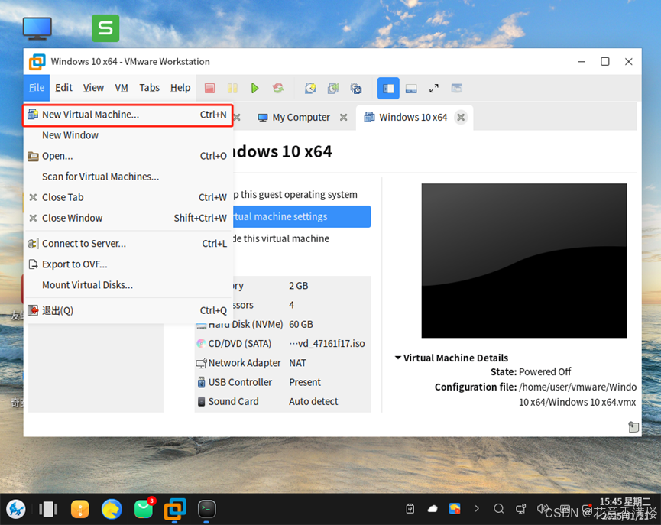Viewport: 661px width, 525px height.
Task: Start the VM with the green play icon
Action: pos(254,88)
